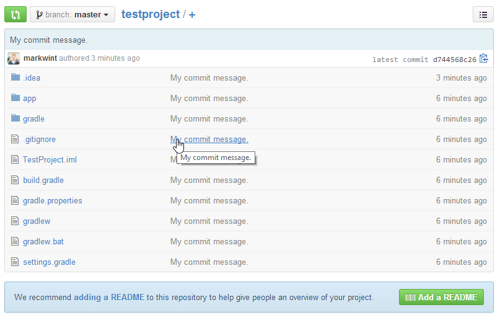Image resolution: width=500 pixels, height=320 pixels.
Task: Click the commit hash d744568c26
Action: (x=454, y=60)
